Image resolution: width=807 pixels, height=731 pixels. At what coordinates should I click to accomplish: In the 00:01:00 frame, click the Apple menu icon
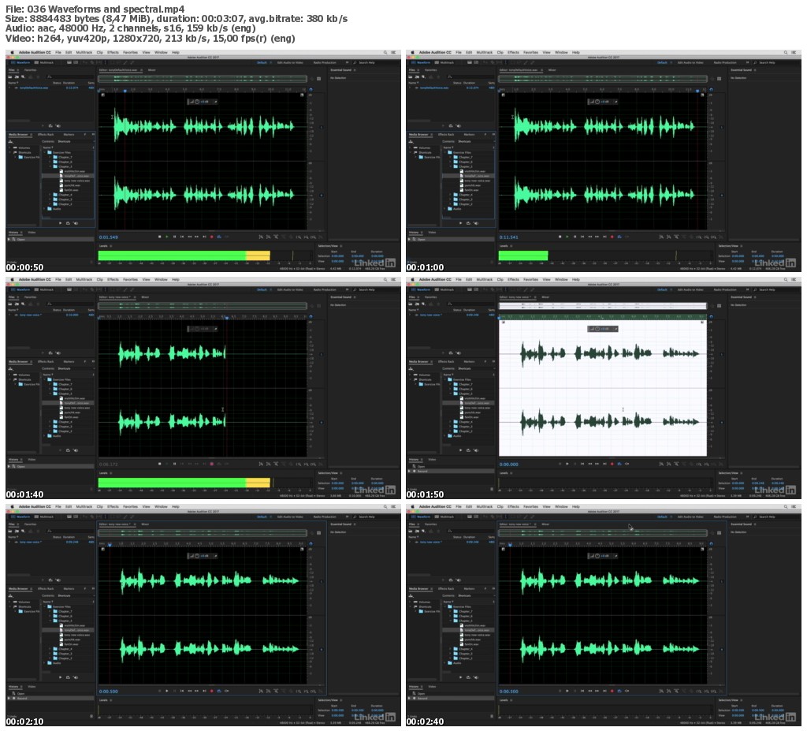click(x=413, y=52)
